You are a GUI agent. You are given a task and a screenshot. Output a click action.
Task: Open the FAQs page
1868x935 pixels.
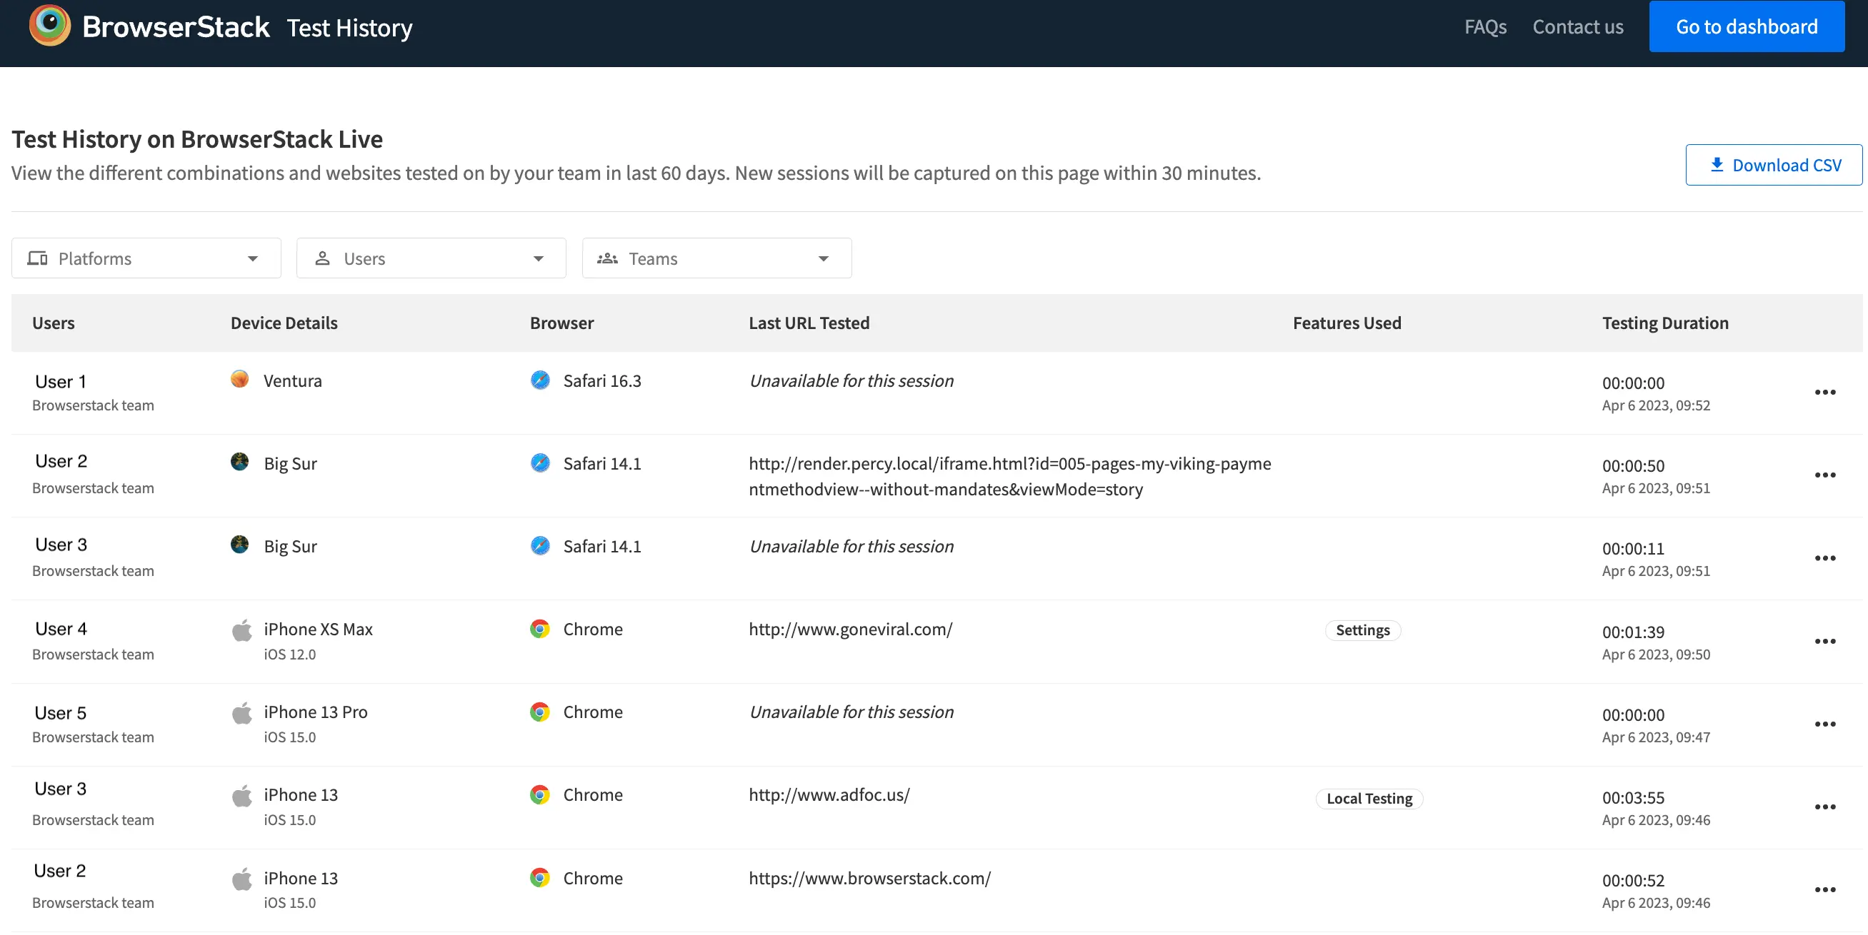[x=1484, y=27]
